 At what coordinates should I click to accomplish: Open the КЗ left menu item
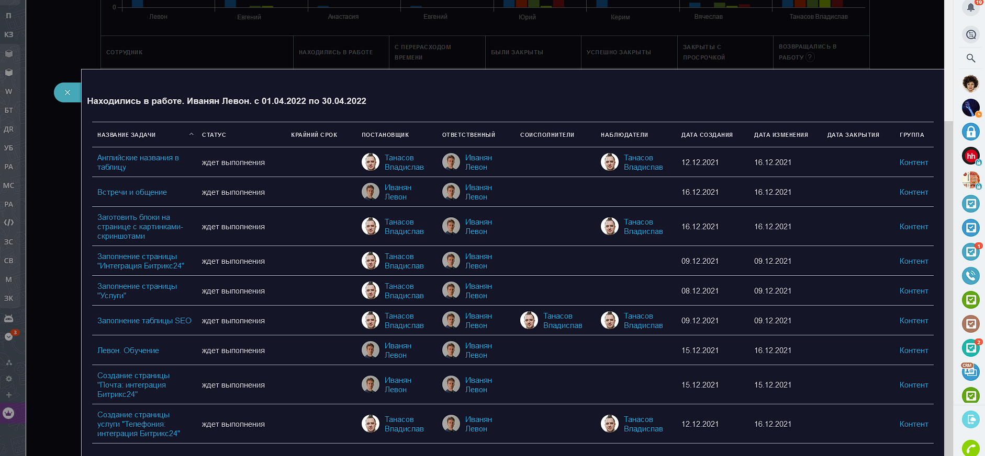coord(9,34)
